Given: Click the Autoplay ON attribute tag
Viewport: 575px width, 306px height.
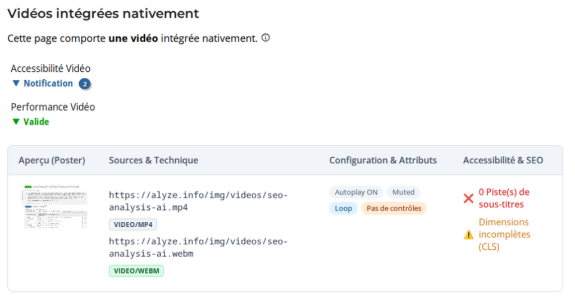Looking at the screenshot, I should [x=356, y=192].
